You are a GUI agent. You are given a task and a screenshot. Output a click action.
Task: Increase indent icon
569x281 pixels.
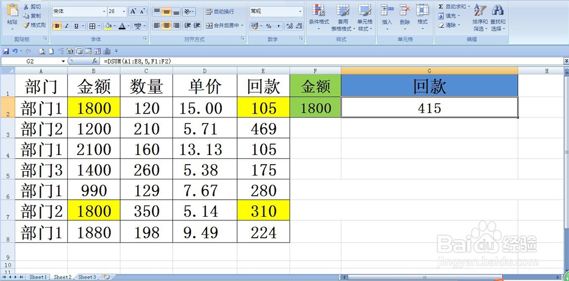(197, 26)
